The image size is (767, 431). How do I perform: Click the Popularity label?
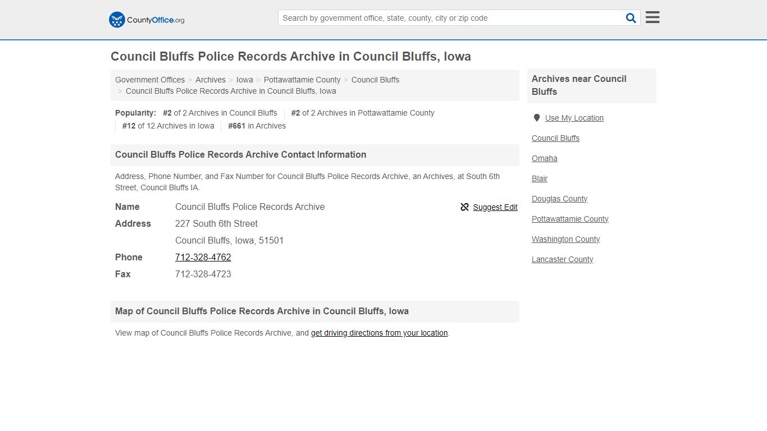[135, 113]
